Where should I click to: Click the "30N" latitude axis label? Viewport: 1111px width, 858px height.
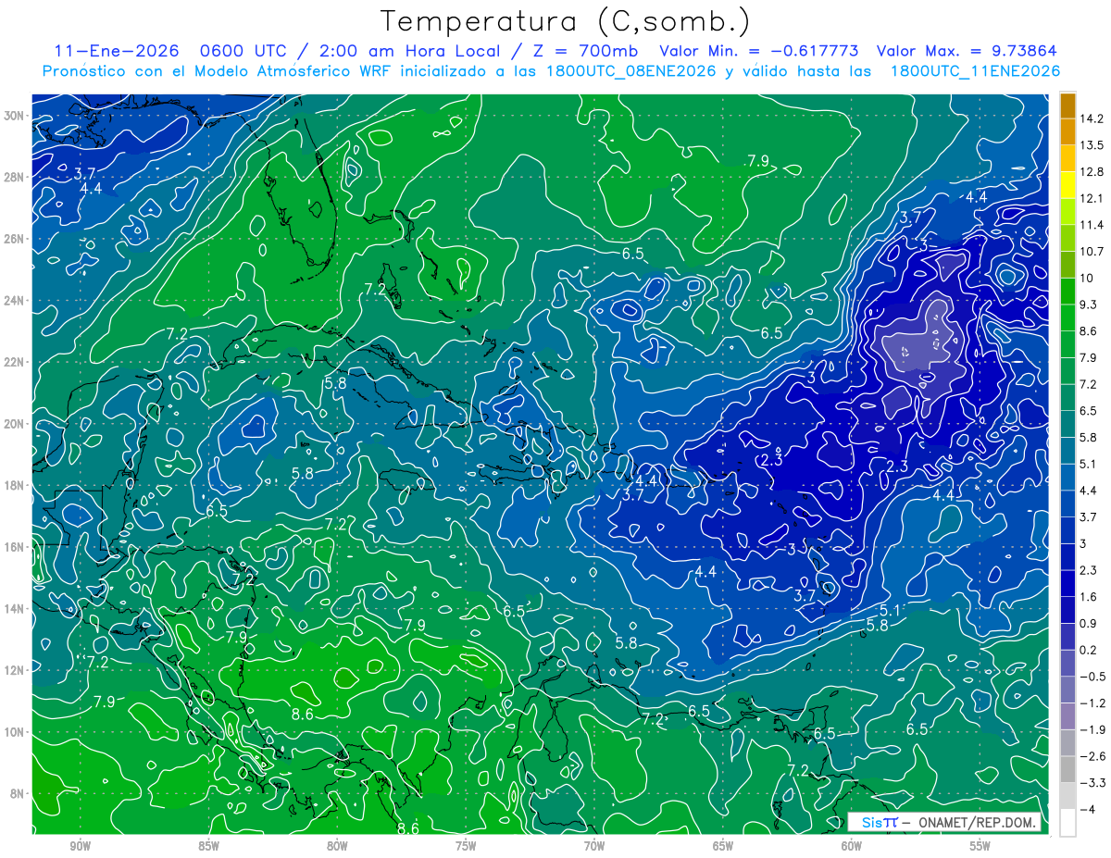click(16, 116)
